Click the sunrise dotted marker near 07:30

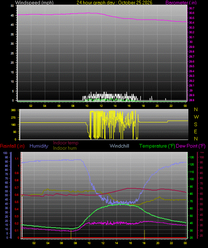point(71,234)
